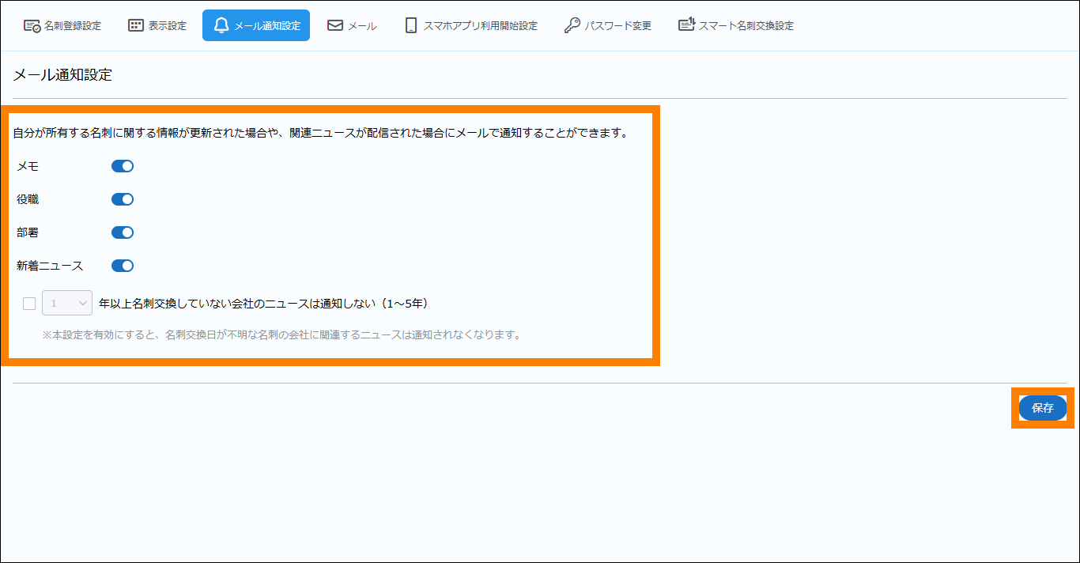Click the display settings grid icon
Viewport: 1080px width, 563px height.
click(x=136, y=25)
